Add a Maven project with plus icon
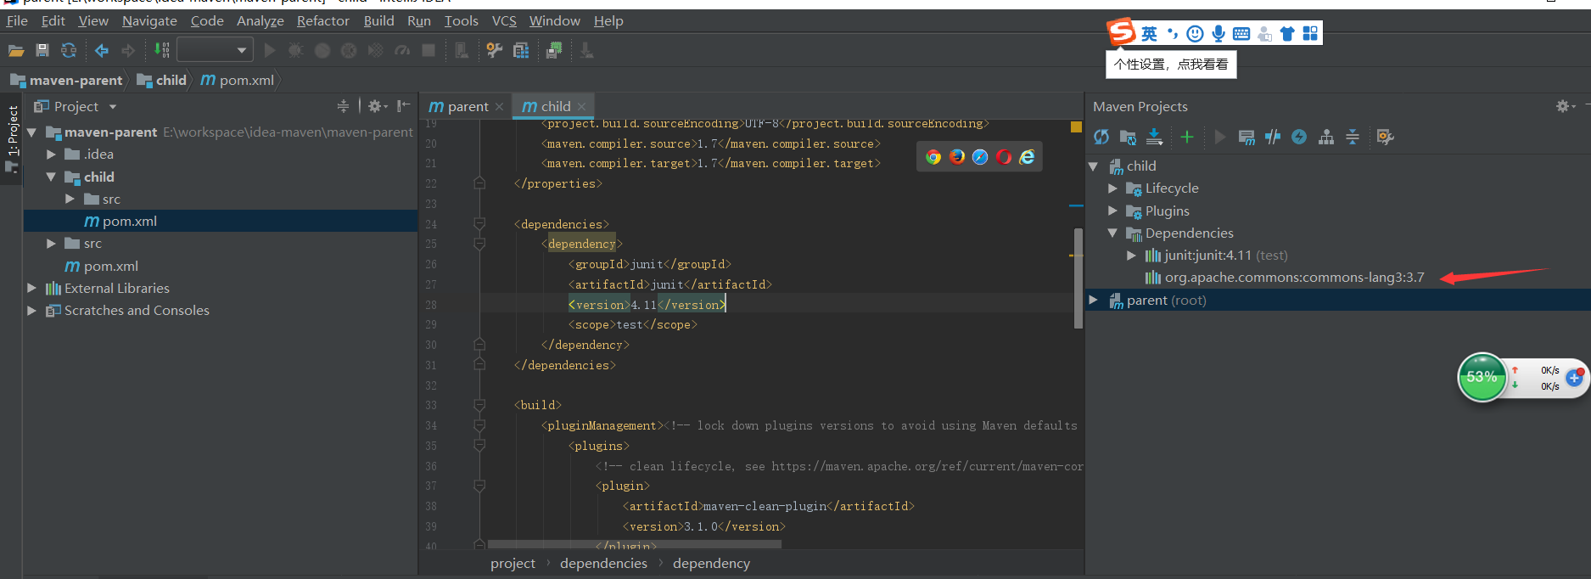This screenshot has width=1591, height=579. [1186, 137]
